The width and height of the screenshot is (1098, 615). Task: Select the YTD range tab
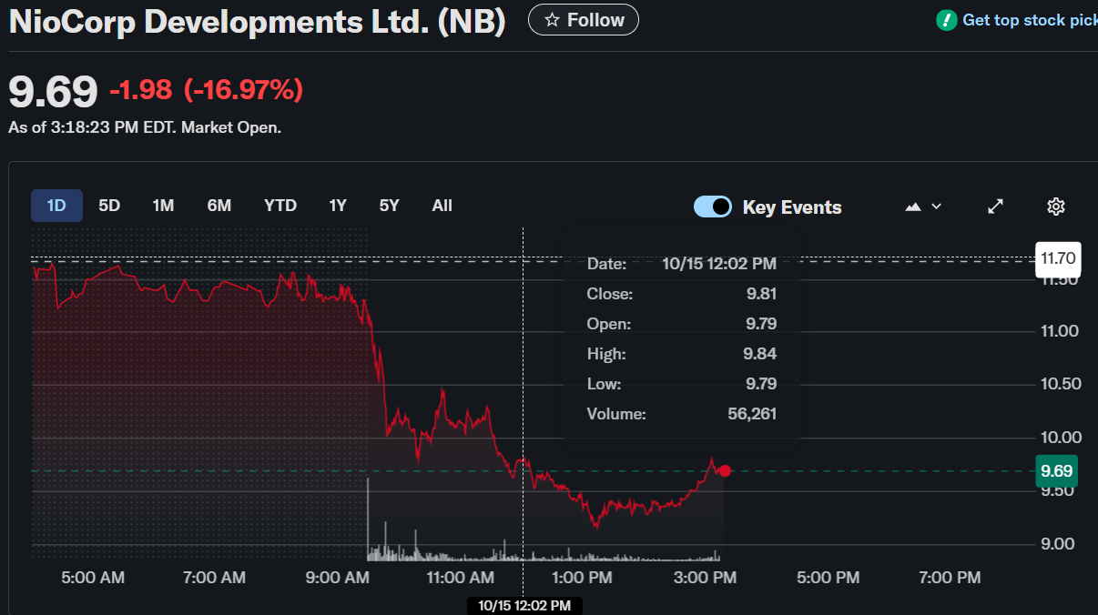[280, 206]
